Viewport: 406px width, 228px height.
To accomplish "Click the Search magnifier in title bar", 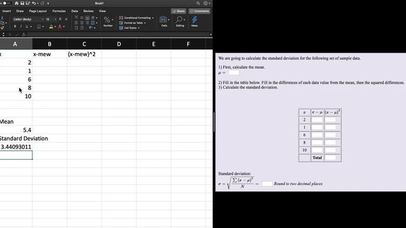I will (x=198, y=3).
